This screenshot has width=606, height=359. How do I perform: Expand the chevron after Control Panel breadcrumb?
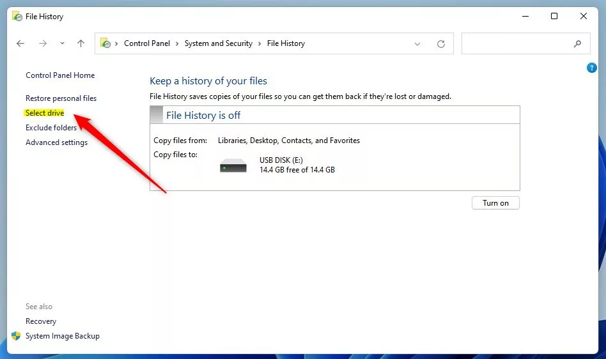pos(177,43)
